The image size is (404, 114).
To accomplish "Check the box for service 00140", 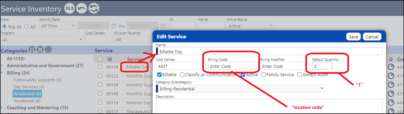I will coord(100,94).
